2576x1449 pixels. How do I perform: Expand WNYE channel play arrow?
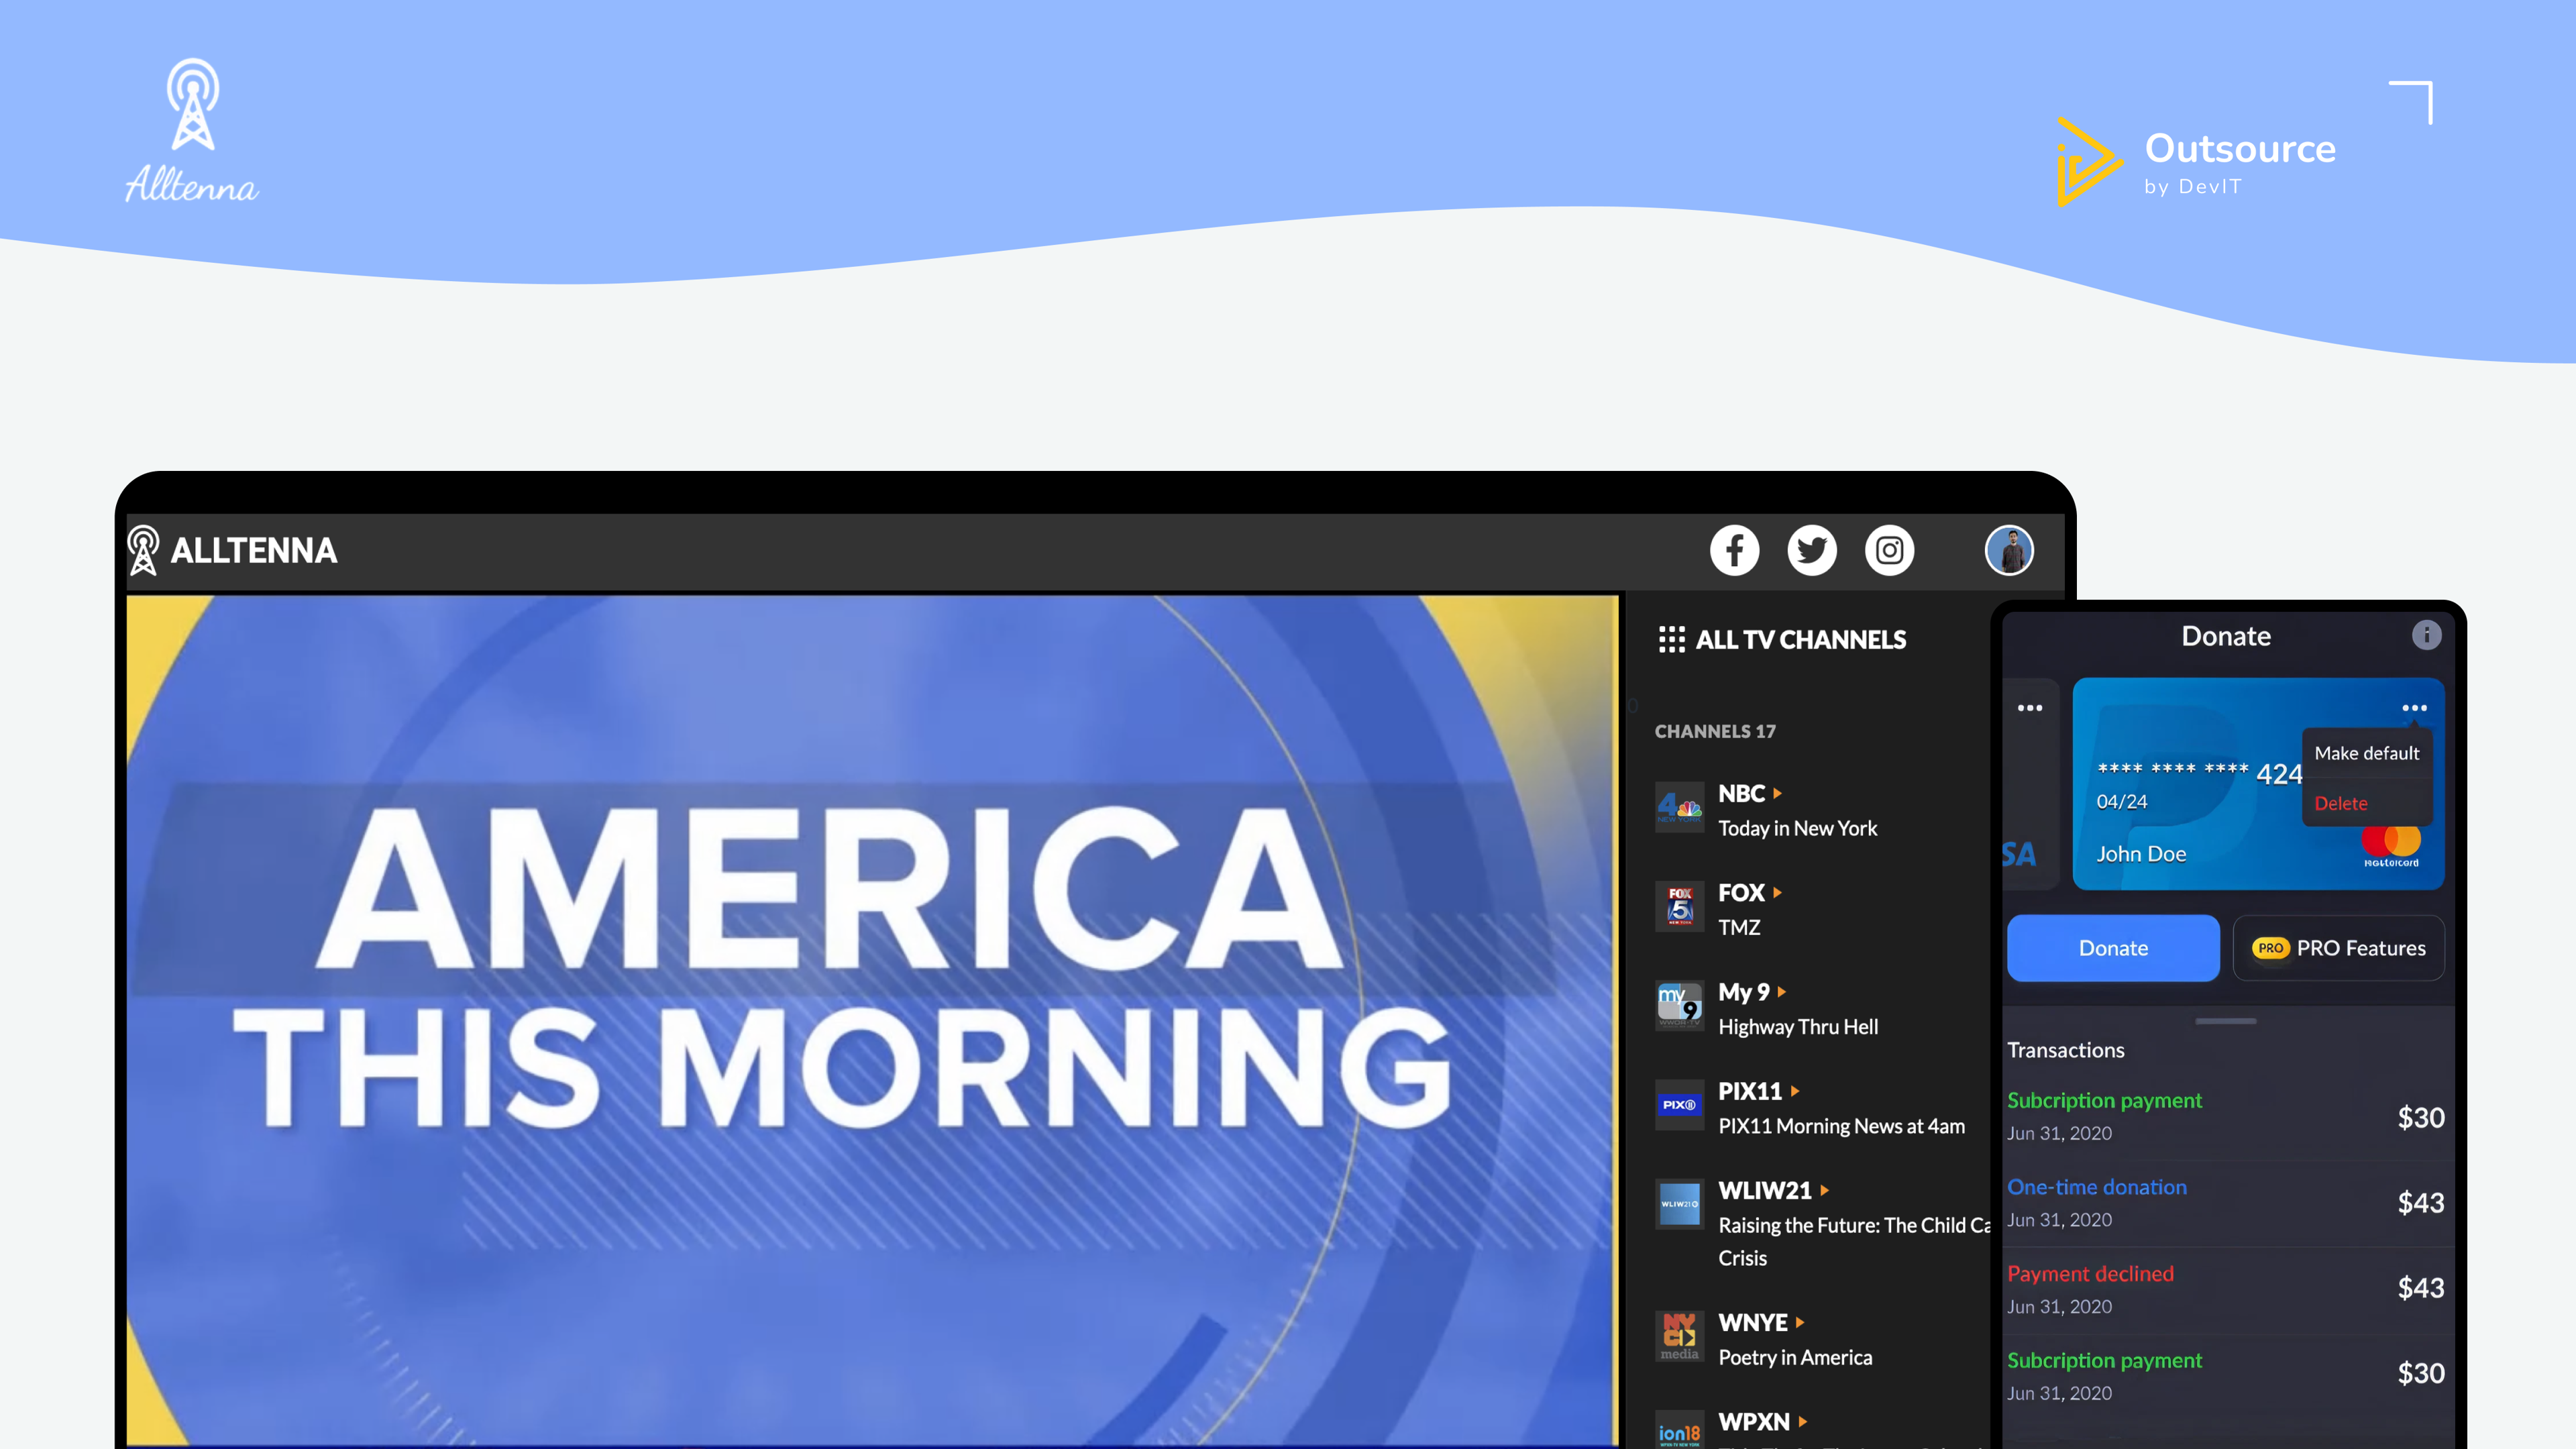pos(1800,1322)
